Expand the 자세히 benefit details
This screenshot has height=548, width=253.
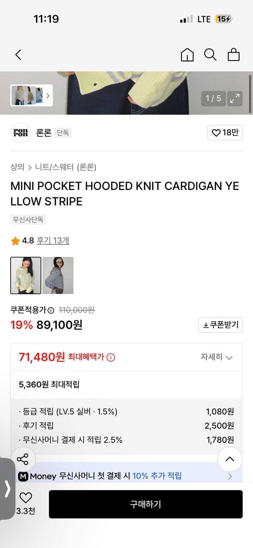click(x=218, y=357)
